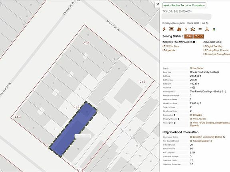Click Show Owner link
The width and height of the screenshot is (230, 172).
click(x=197, y=68)
